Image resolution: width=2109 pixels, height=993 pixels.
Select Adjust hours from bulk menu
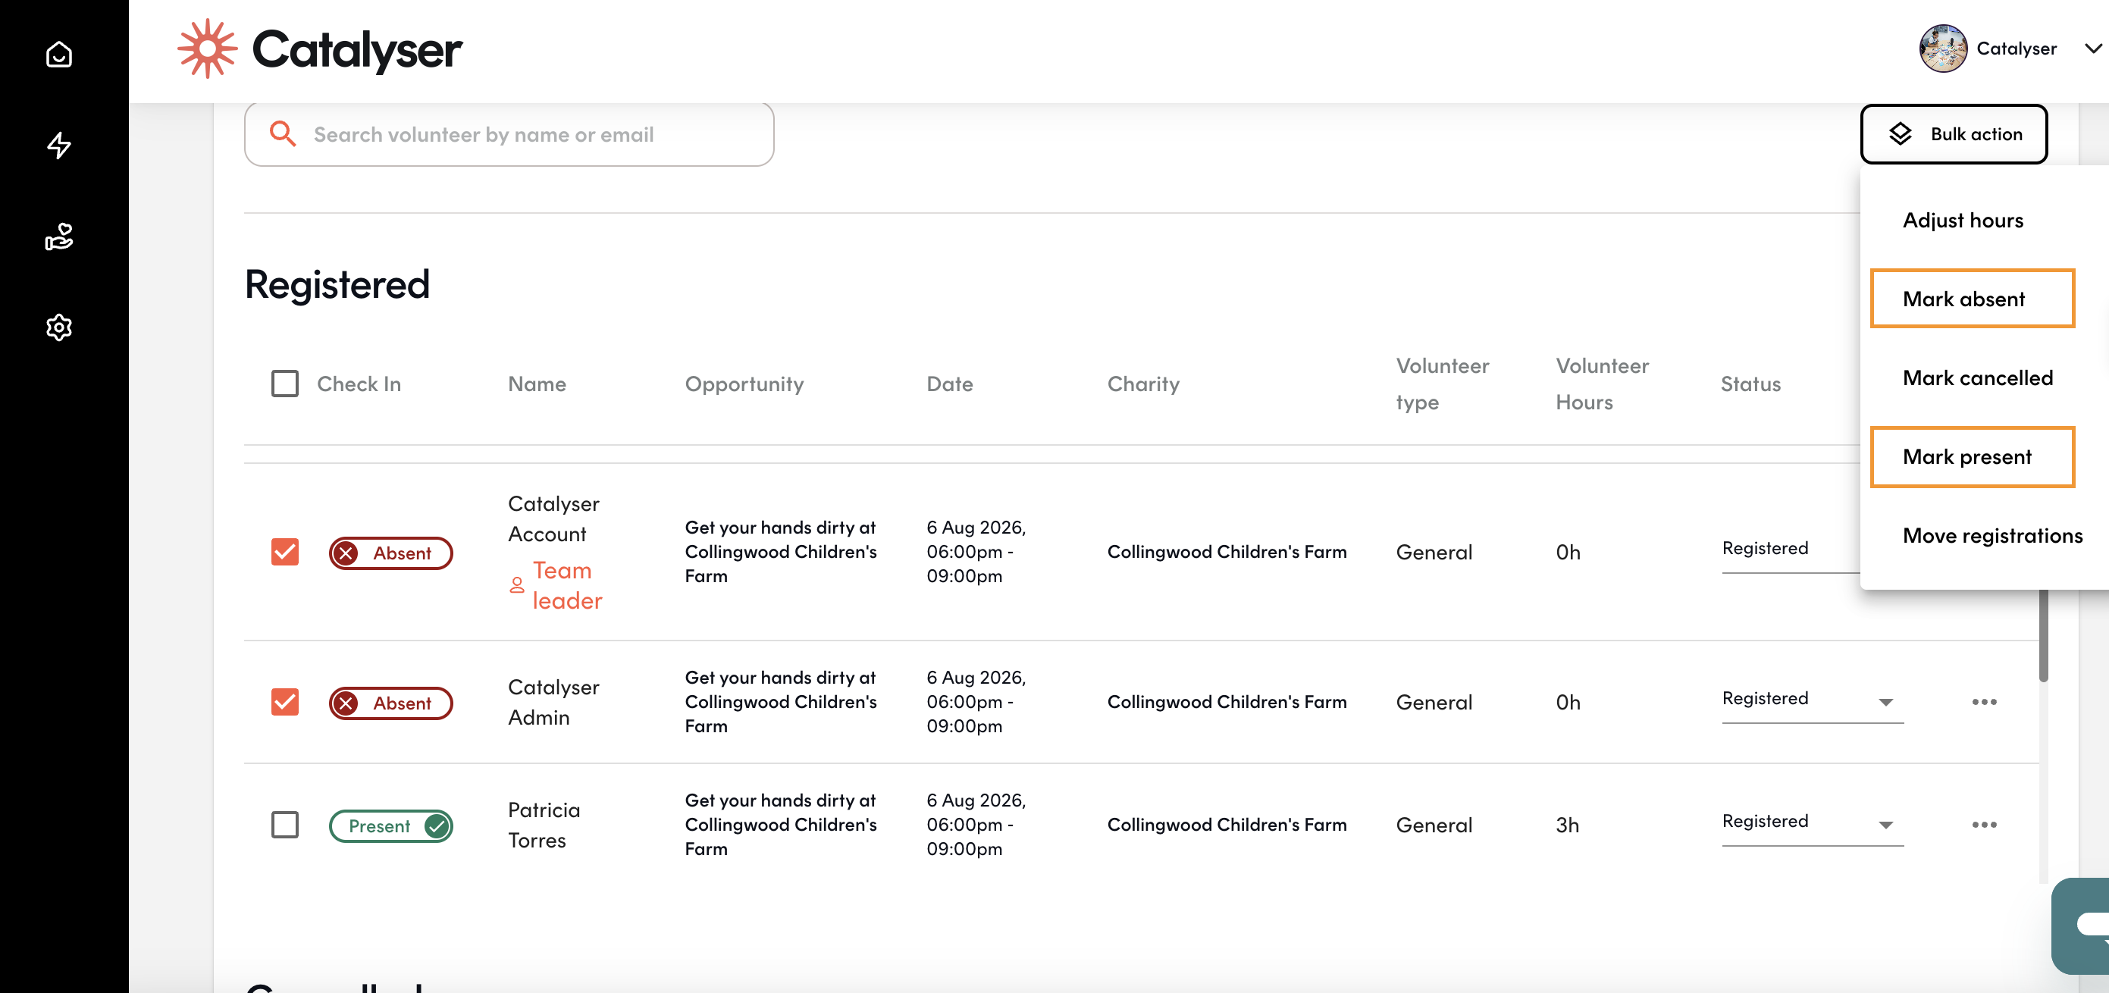tap(1963, 221)
